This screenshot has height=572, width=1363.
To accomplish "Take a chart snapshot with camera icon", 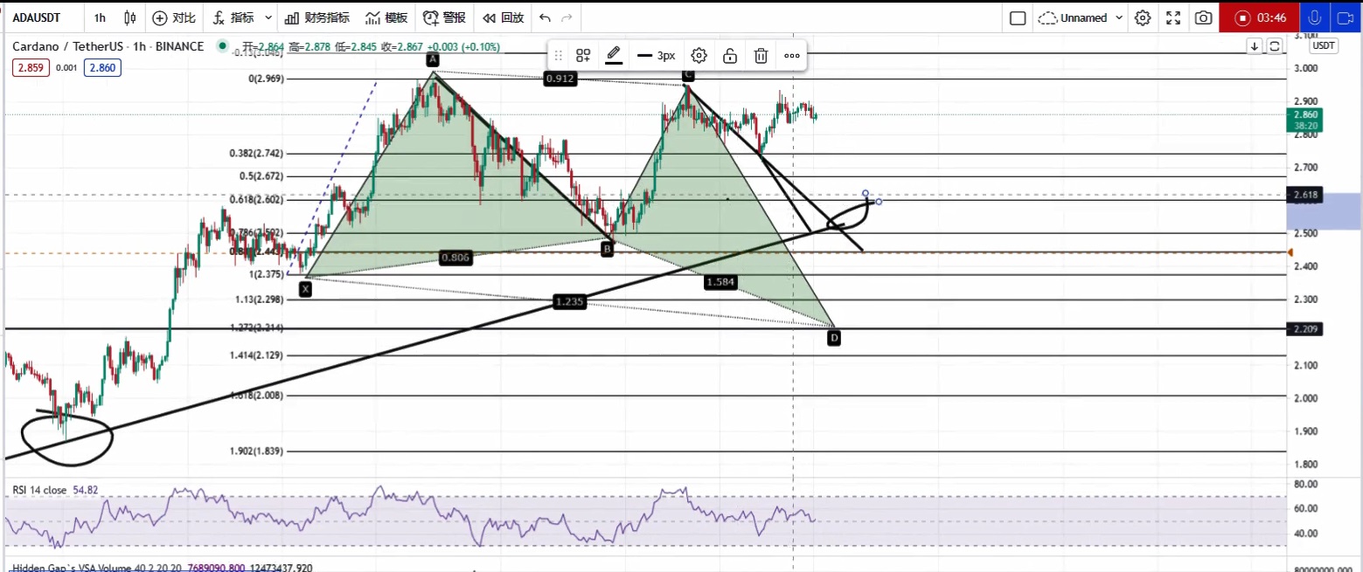I will point(1204,17).
